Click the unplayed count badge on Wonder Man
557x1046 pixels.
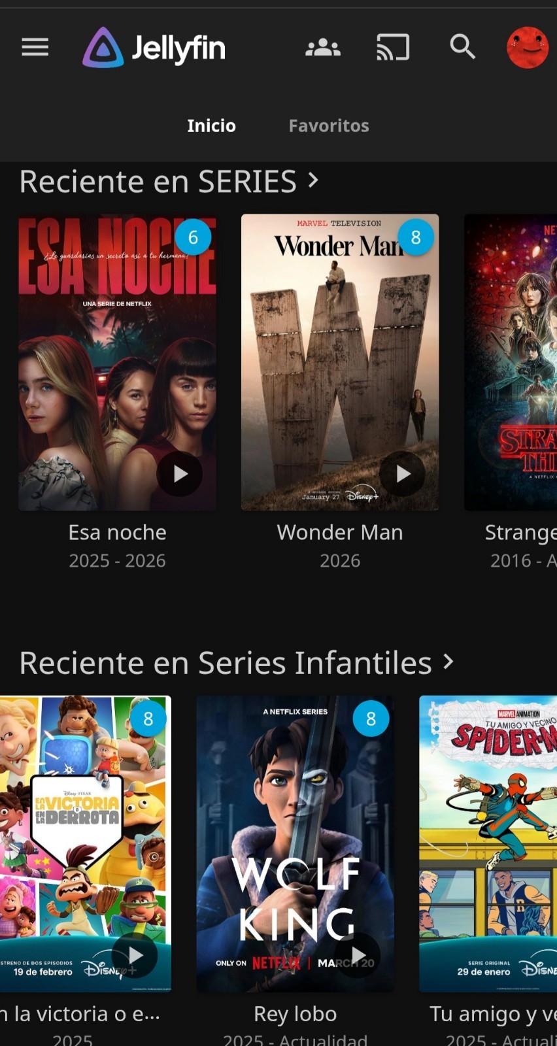[x=416, y=237]
